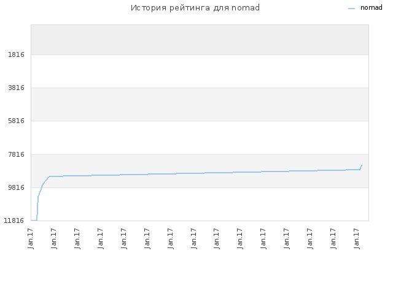Select the 3816 y-axis label
Image resolution: width=393 pixels, height=294 pixels.
[16, 88]
